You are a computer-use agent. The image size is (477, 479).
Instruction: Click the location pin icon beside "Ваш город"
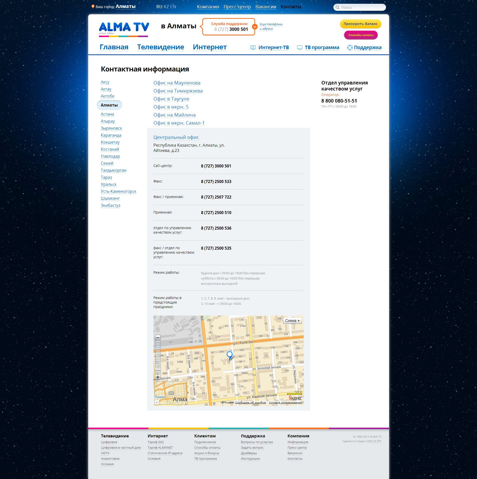(x=93, y=7)
